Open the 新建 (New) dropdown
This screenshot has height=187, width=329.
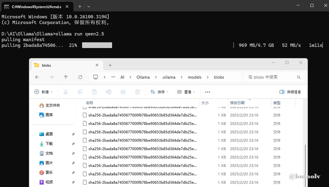43,92
